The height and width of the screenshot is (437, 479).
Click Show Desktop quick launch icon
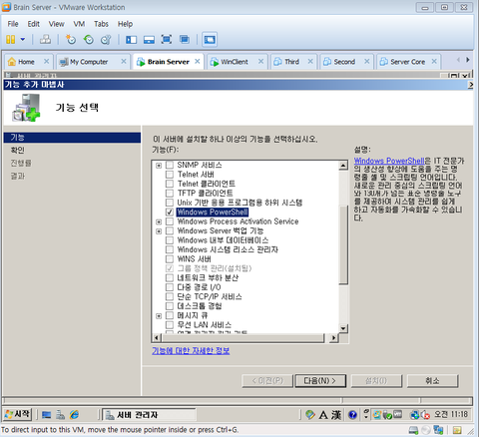46,415
